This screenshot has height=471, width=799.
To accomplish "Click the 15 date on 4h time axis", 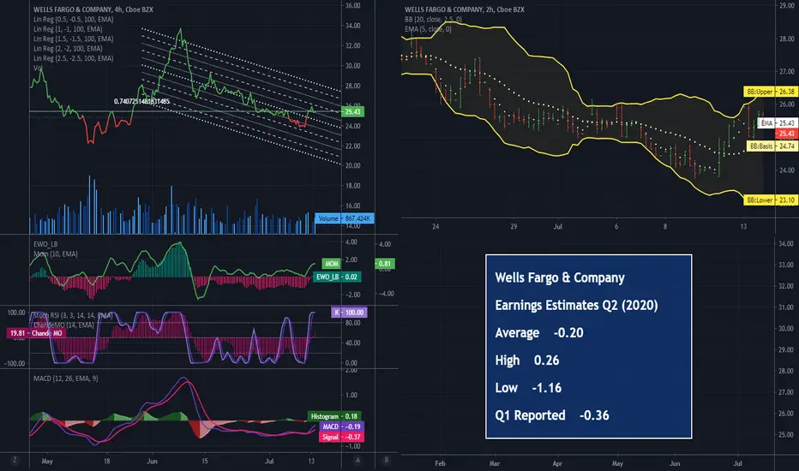I will pos(204,461).
